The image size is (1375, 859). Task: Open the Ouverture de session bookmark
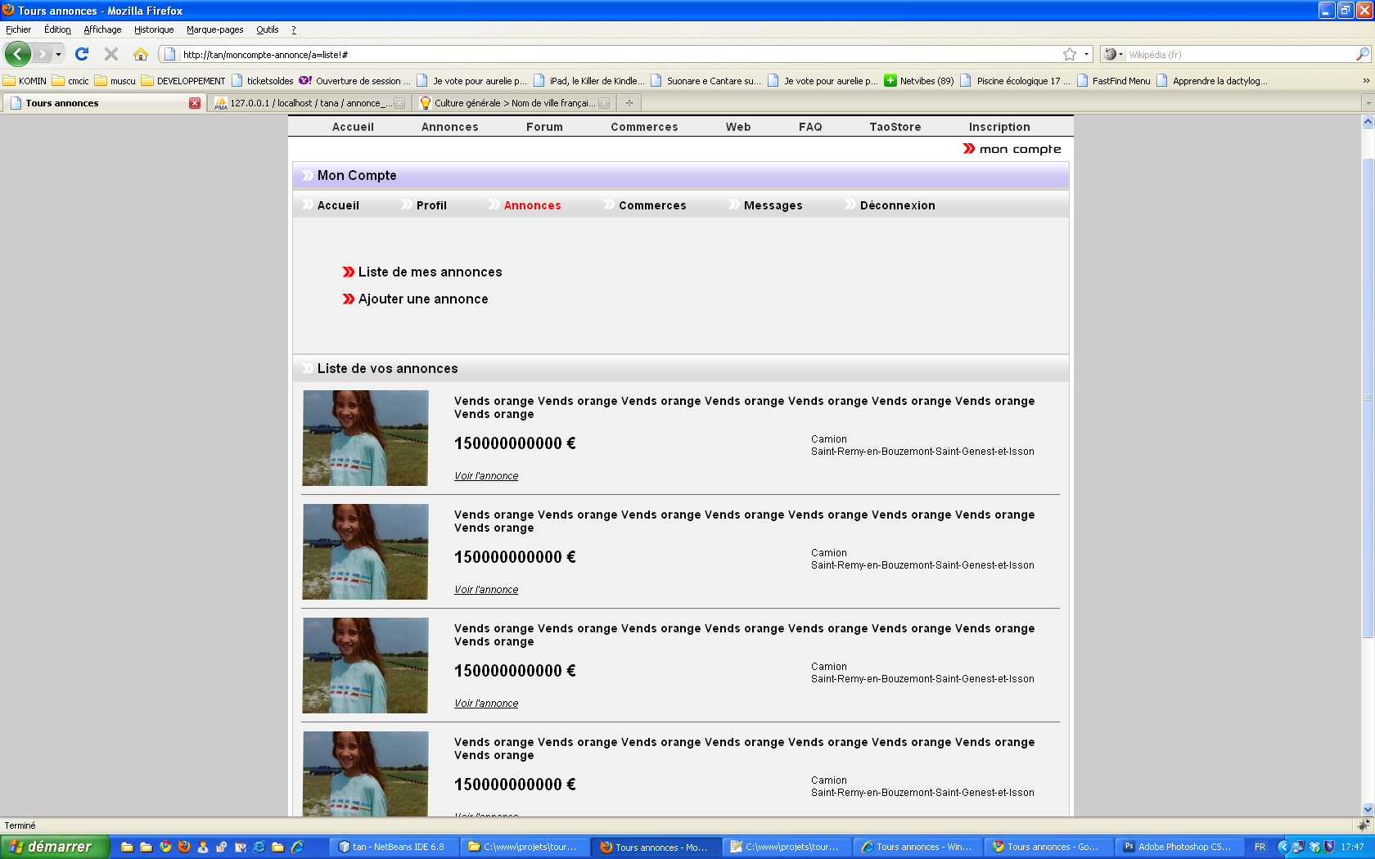[355, 80]
